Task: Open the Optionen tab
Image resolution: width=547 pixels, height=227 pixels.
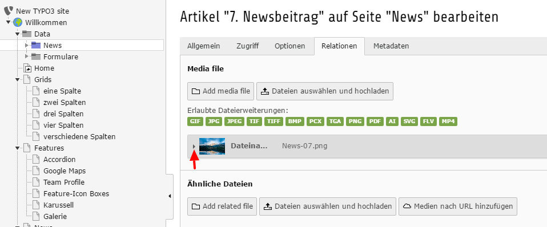Action: tap(289, 46)
